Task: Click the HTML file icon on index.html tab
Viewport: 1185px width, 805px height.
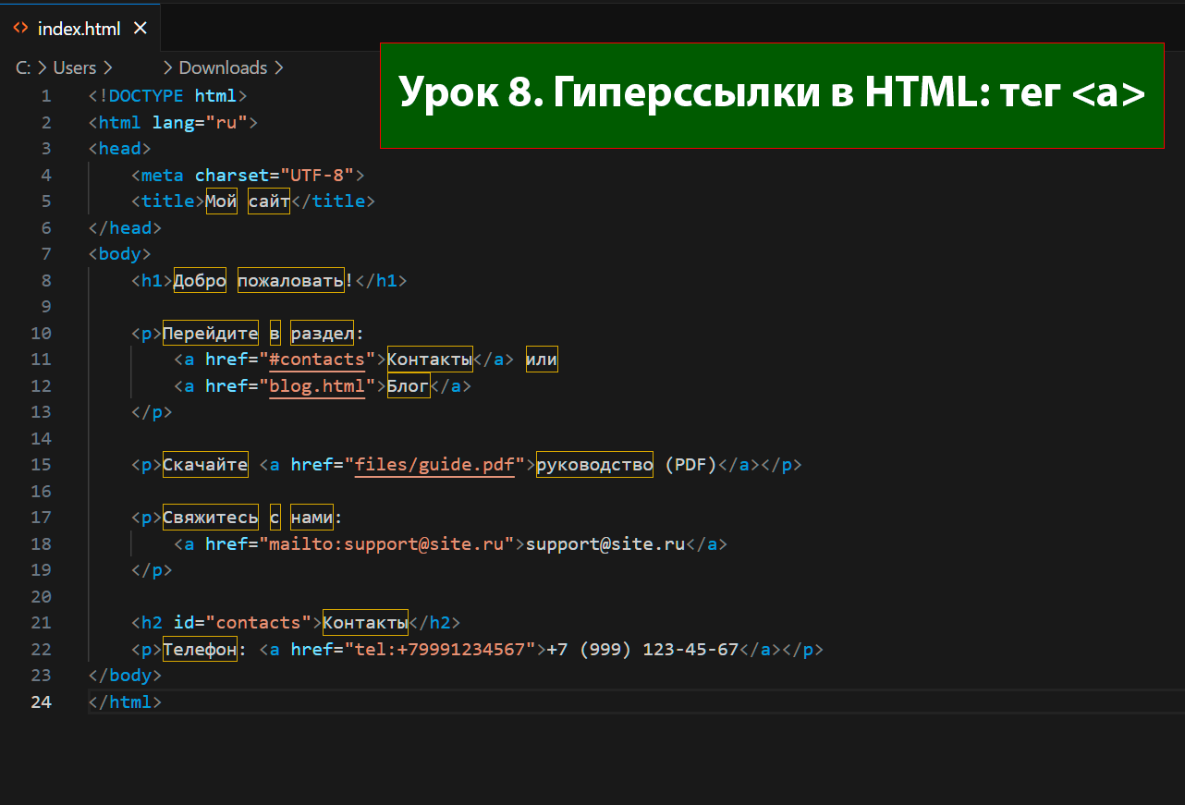Action: [x=19, y=28]
